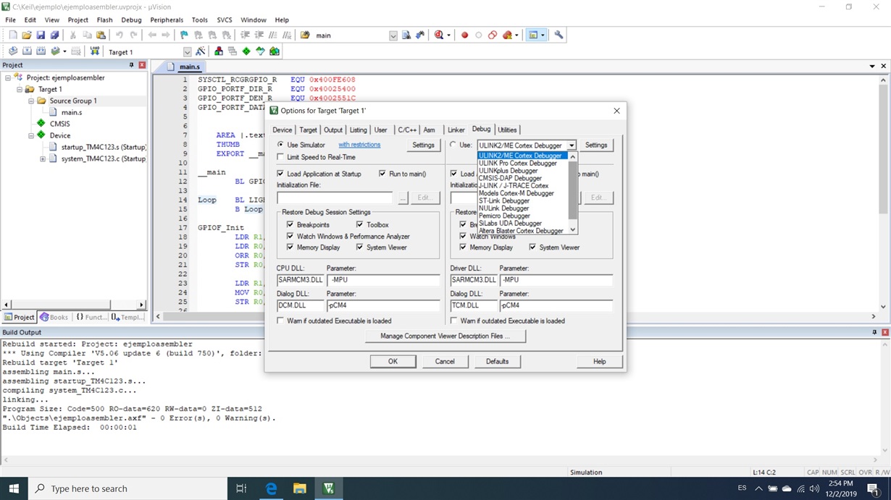Select the Use Simulator radio button
Viewport: 891px width, 500px height.
pyautogui.click(x=281, y=145)
